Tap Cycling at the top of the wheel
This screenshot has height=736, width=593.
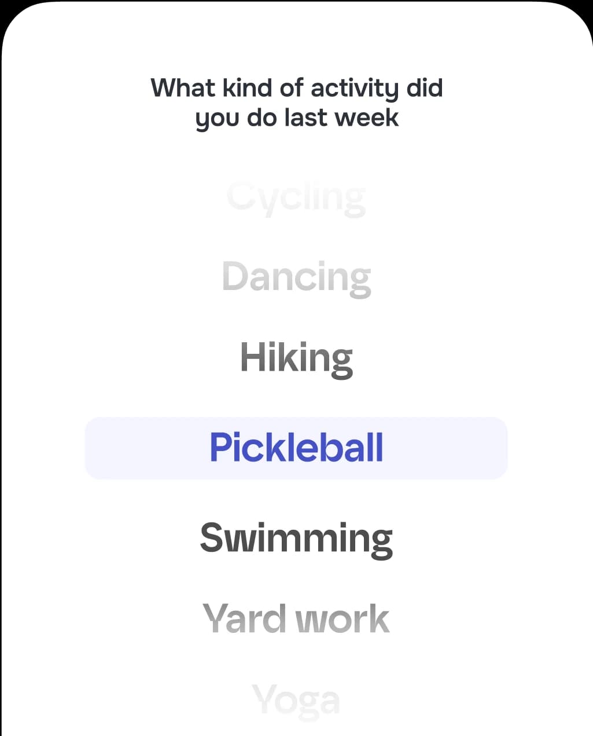296,197
